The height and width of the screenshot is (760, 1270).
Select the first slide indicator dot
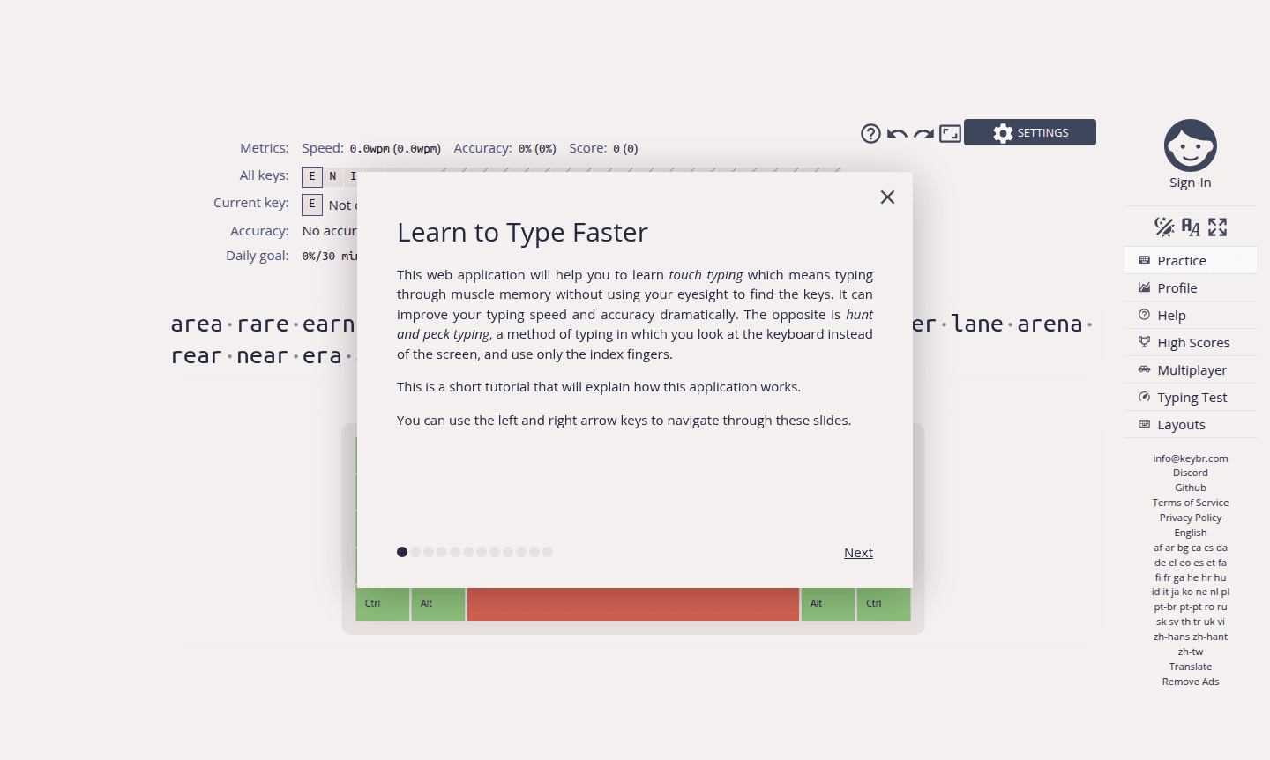402,551
